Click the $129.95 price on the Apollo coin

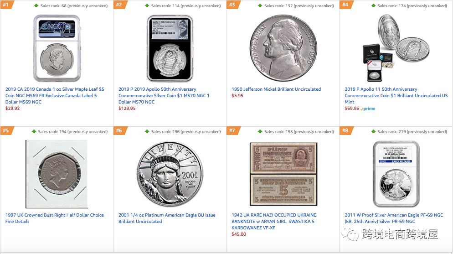[x=127, y=109]
